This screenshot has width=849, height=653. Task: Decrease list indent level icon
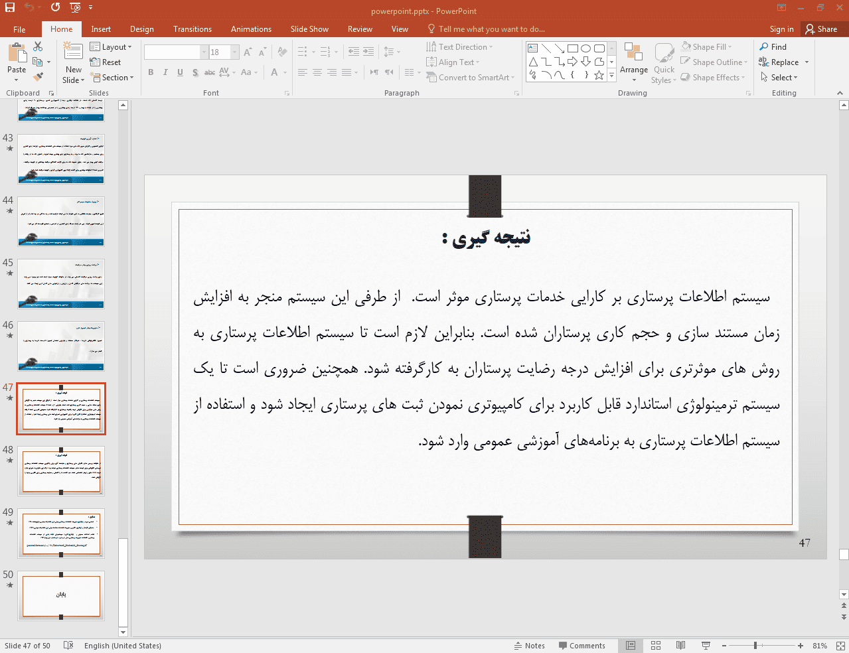(354, 52)
